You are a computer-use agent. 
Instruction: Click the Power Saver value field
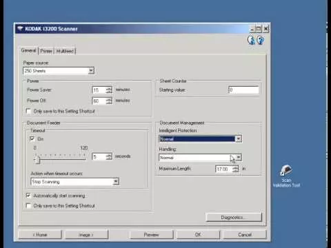[99, 90]
